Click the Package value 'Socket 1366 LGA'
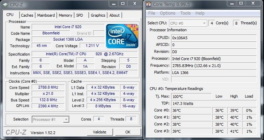Viewport: 264px width, 140px height. click(x=68, y=39)
